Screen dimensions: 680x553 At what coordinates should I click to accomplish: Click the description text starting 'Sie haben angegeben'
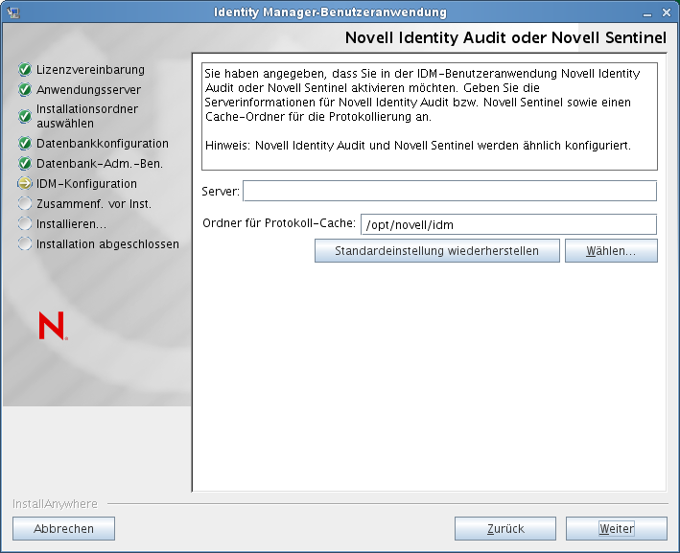pyautogui.click(x=422, y=95)
